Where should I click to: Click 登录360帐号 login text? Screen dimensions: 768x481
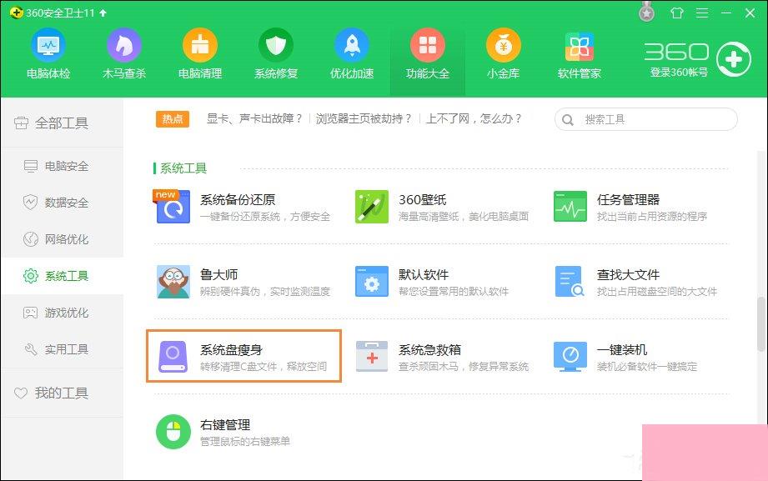point(679,72)
